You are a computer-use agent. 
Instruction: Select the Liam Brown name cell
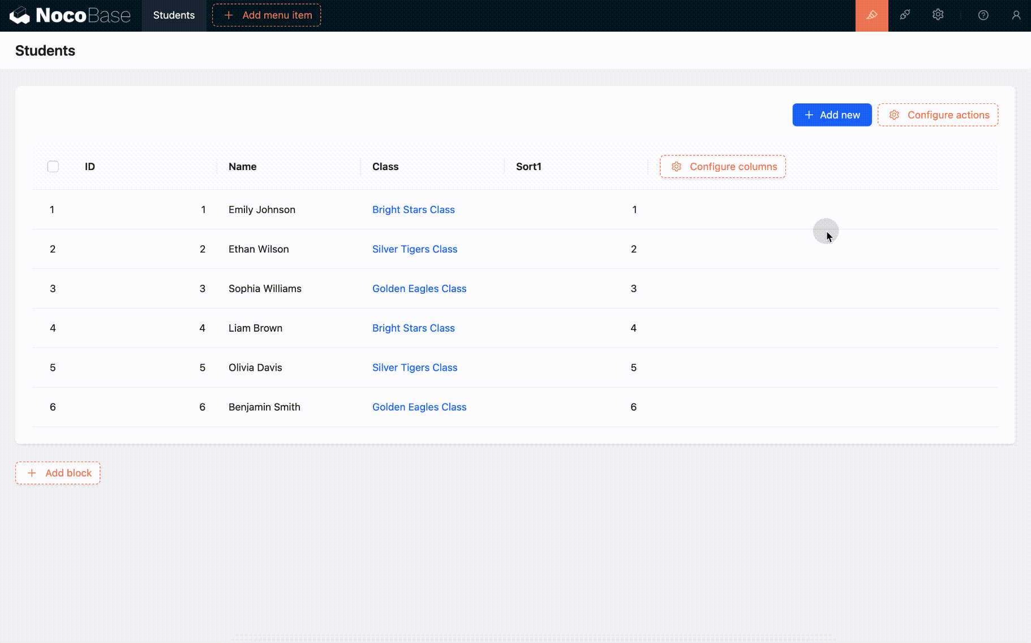coord(255,328)
